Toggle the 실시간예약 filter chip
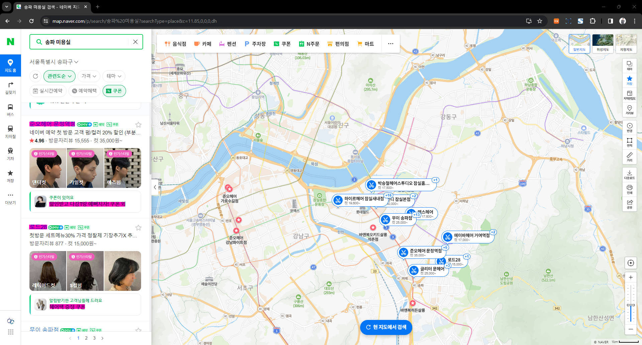Image resolution: width=642 pixels, height=345 pixels. (x=48, y=91)
